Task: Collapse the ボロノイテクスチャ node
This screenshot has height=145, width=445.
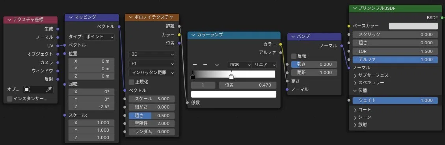Action: (x=130, y=18)
